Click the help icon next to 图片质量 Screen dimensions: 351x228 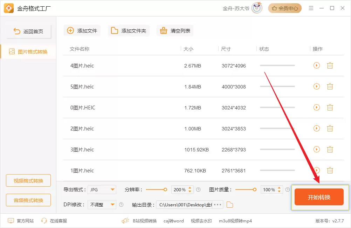click(x=288, y=190)
